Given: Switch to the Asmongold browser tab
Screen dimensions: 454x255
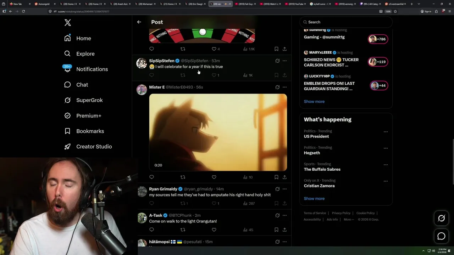Looking at the screenshot, I should pos(44,4).
